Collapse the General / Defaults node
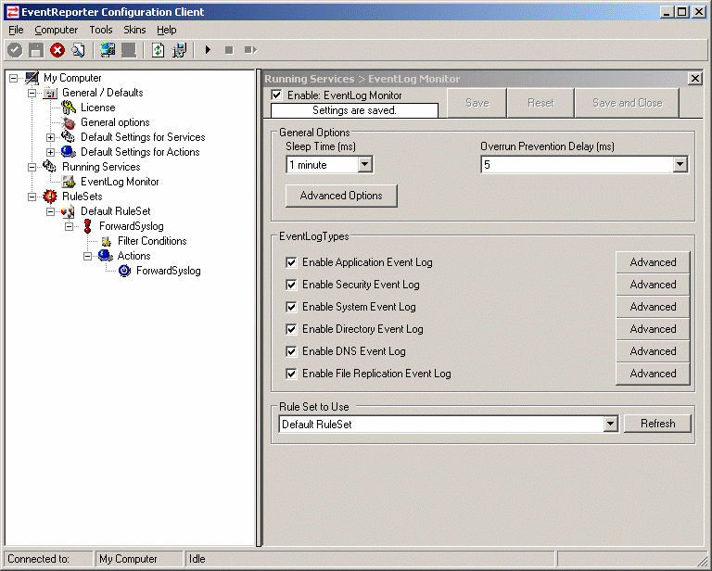 point(32,93)
